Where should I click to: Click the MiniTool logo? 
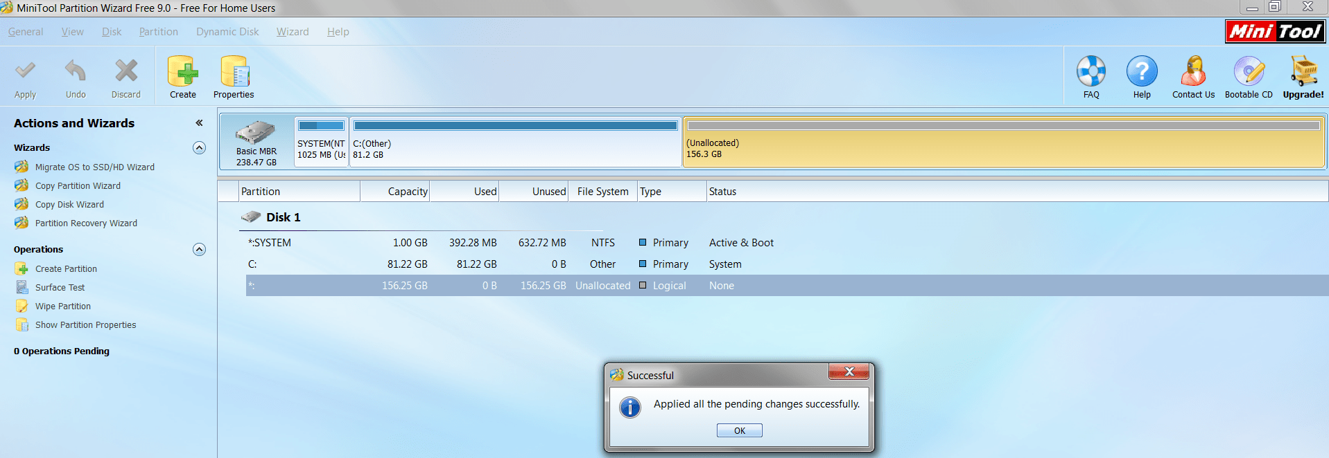pyautogui.click(x=1276, y=32)
